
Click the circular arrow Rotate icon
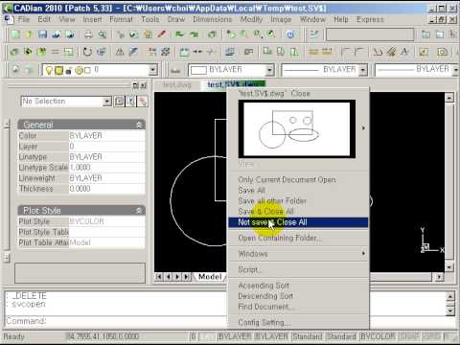pos(87,52)
